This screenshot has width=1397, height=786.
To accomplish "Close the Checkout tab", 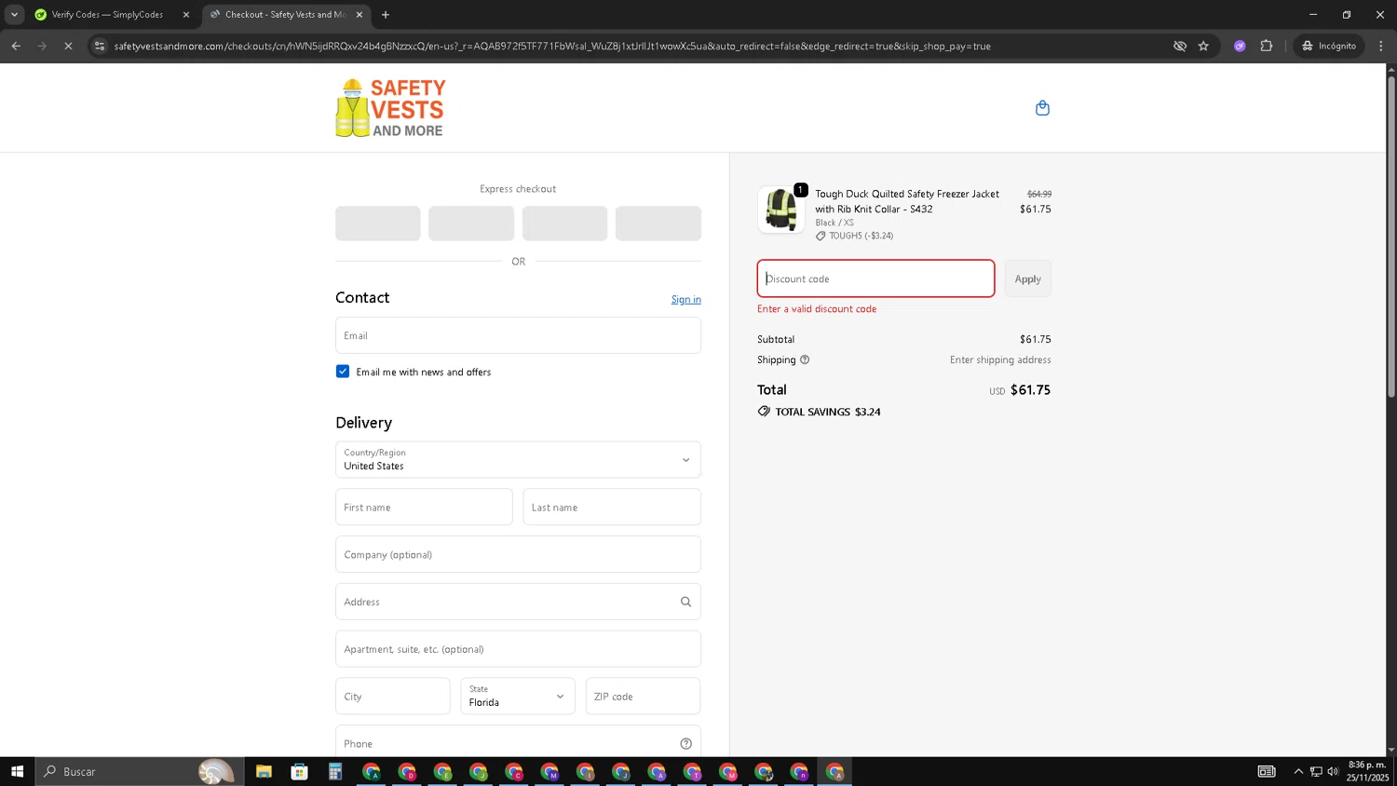I will [x=359, y=15].
